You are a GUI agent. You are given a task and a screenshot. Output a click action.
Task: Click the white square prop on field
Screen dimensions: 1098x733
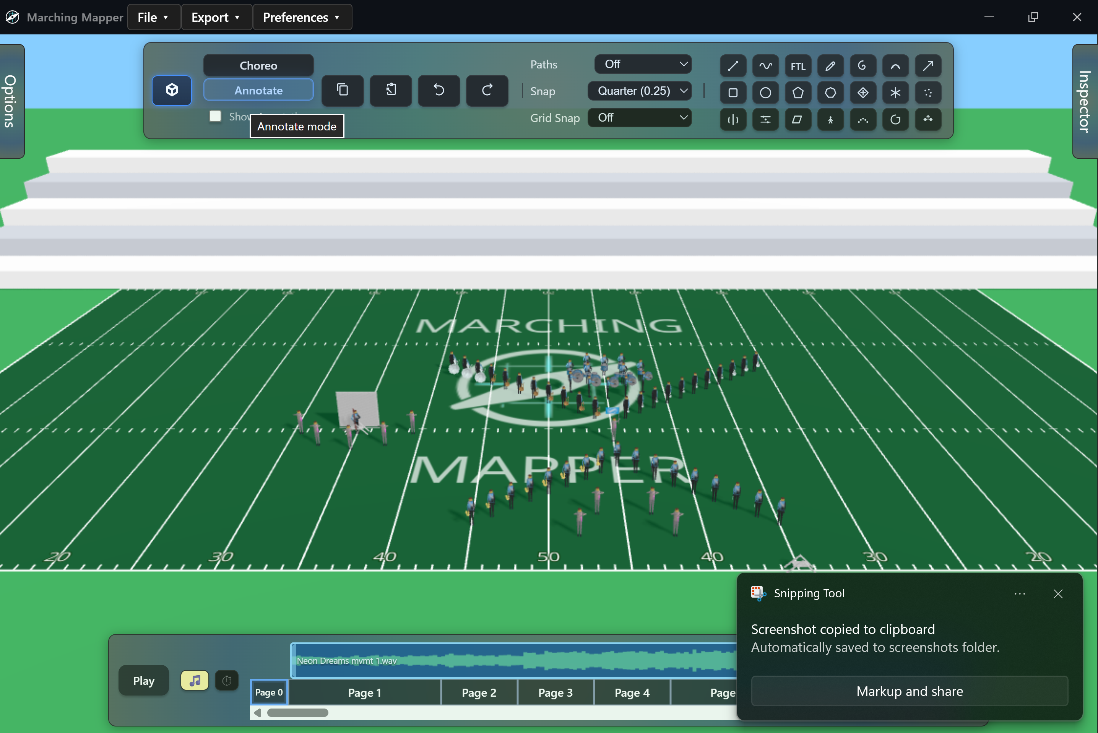357,409
